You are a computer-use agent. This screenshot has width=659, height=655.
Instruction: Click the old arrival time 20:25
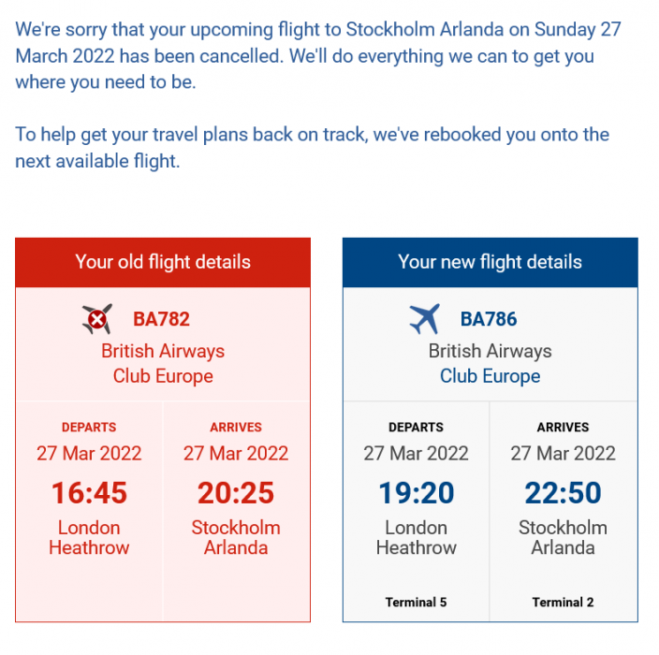(x=236, y=492)
